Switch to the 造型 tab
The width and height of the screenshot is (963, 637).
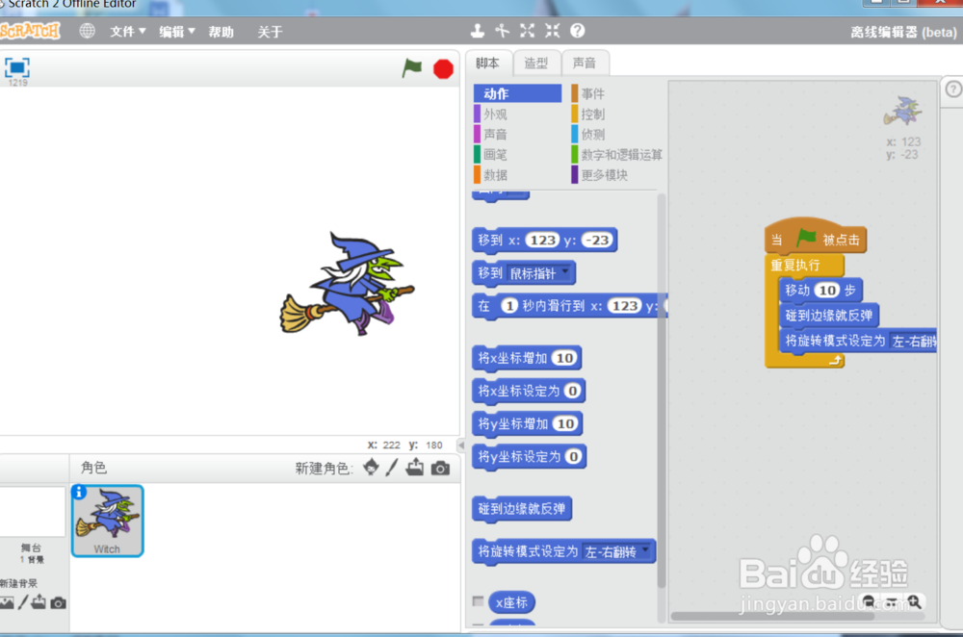536,63
